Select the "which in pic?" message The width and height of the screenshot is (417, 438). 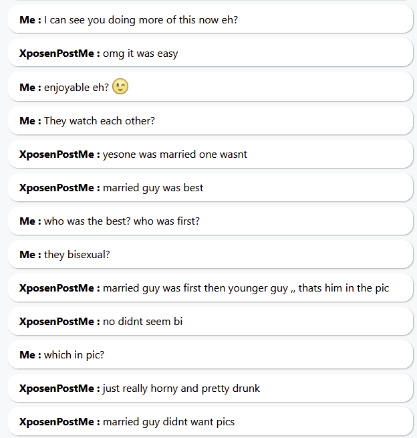point(74,355)
